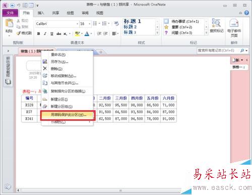Viewport: 252px width, 195px height.
Task: Collapse the page tabs pane arrow
Action: 246,60
